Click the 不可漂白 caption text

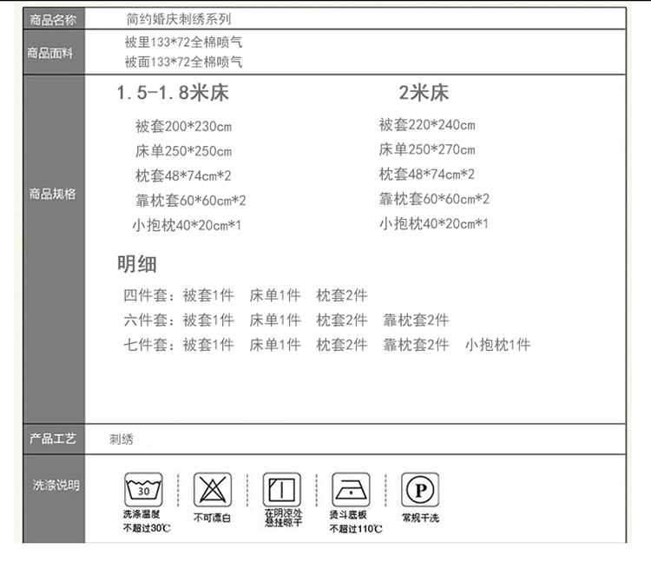coord(213,518)
